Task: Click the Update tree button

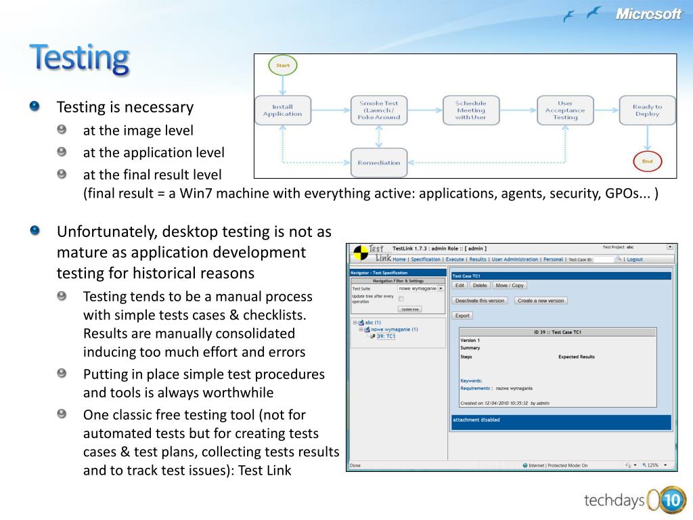Action: pyautogui.click(x=409, y=309)
